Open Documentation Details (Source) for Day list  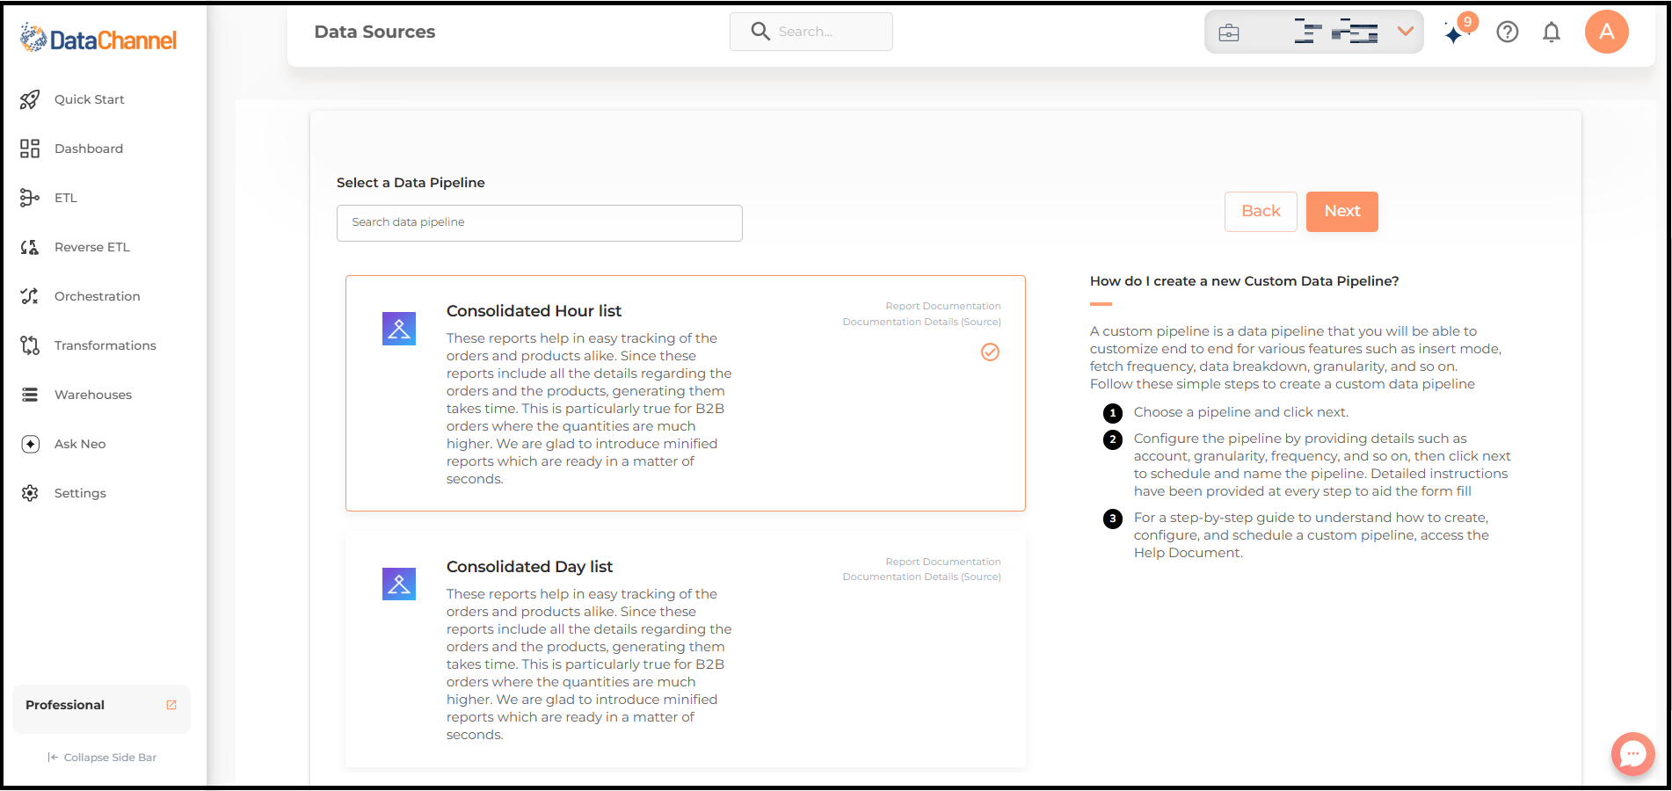pyautogui.click(x=921, y=577)
